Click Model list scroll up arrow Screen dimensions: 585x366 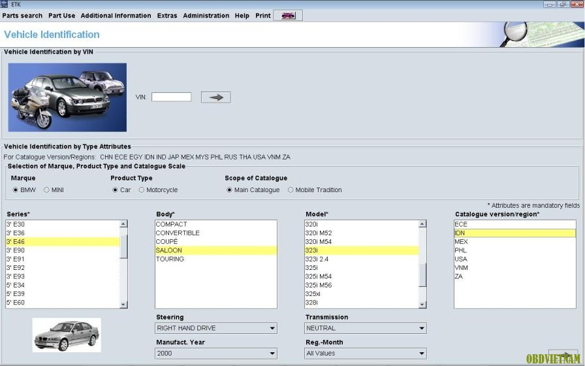coord(422,224)
